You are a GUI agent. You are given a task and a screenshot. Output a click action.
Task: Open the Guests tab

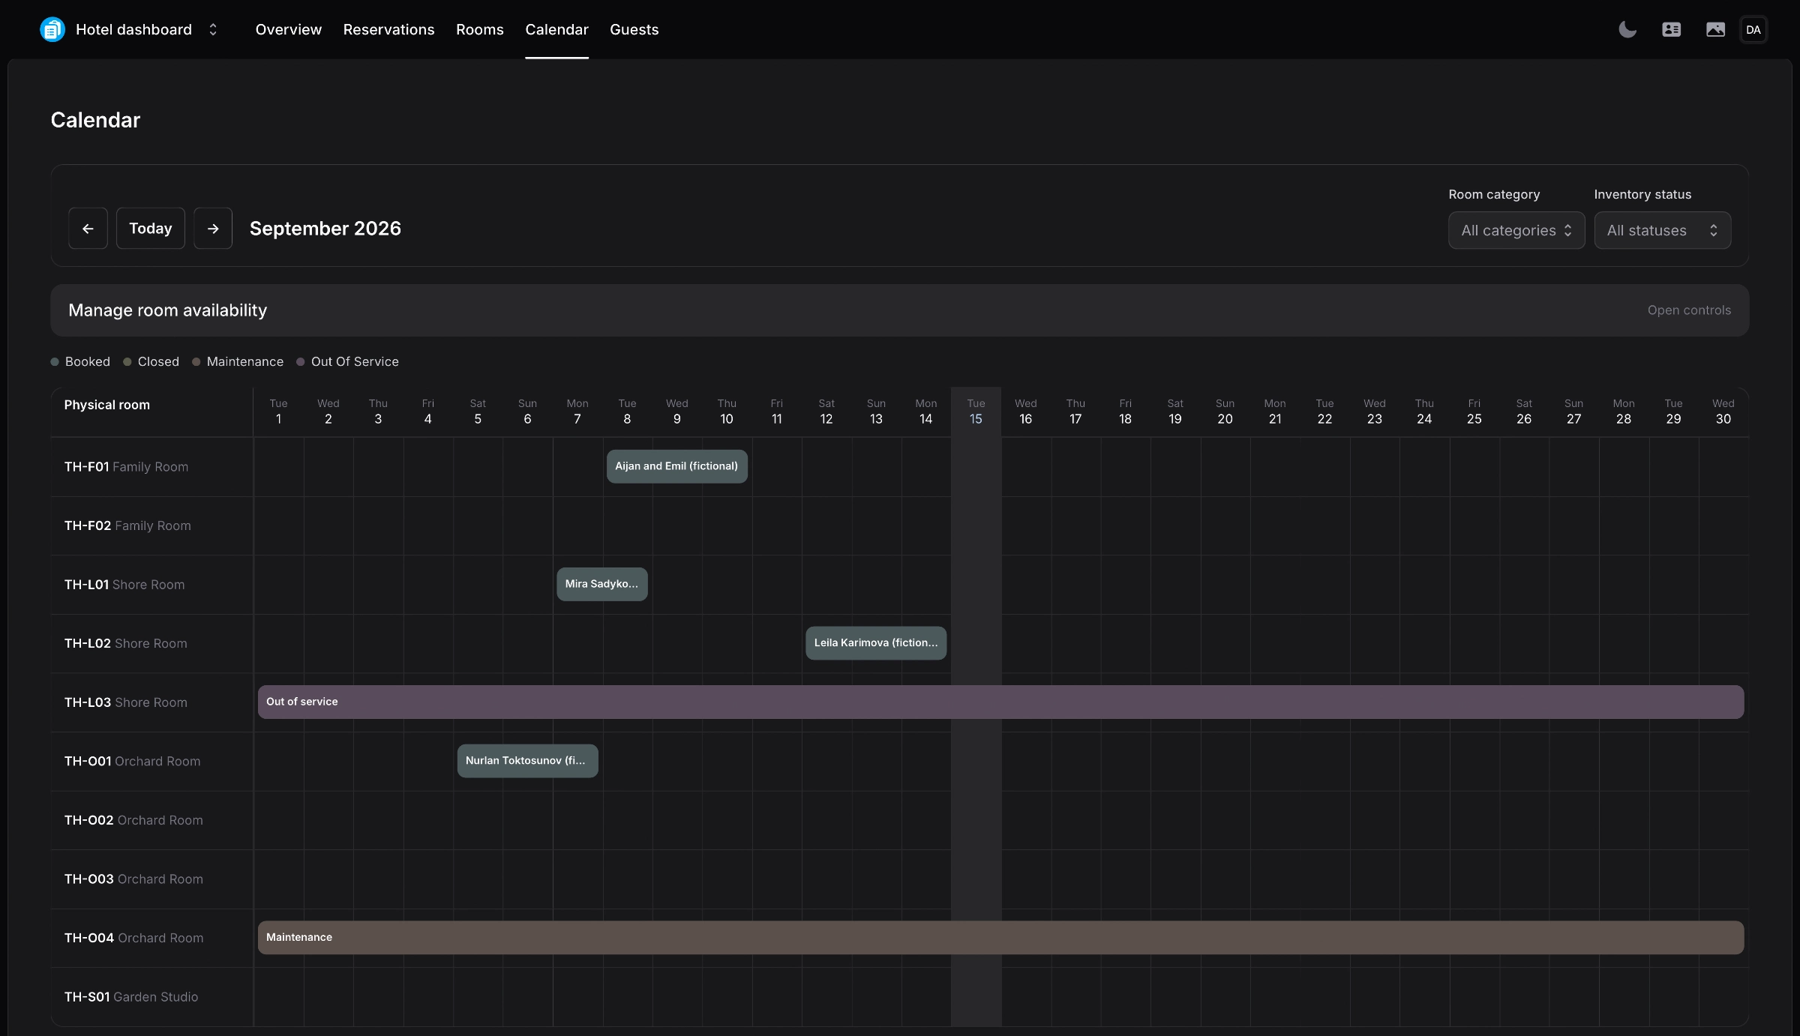tap(634, 29)
